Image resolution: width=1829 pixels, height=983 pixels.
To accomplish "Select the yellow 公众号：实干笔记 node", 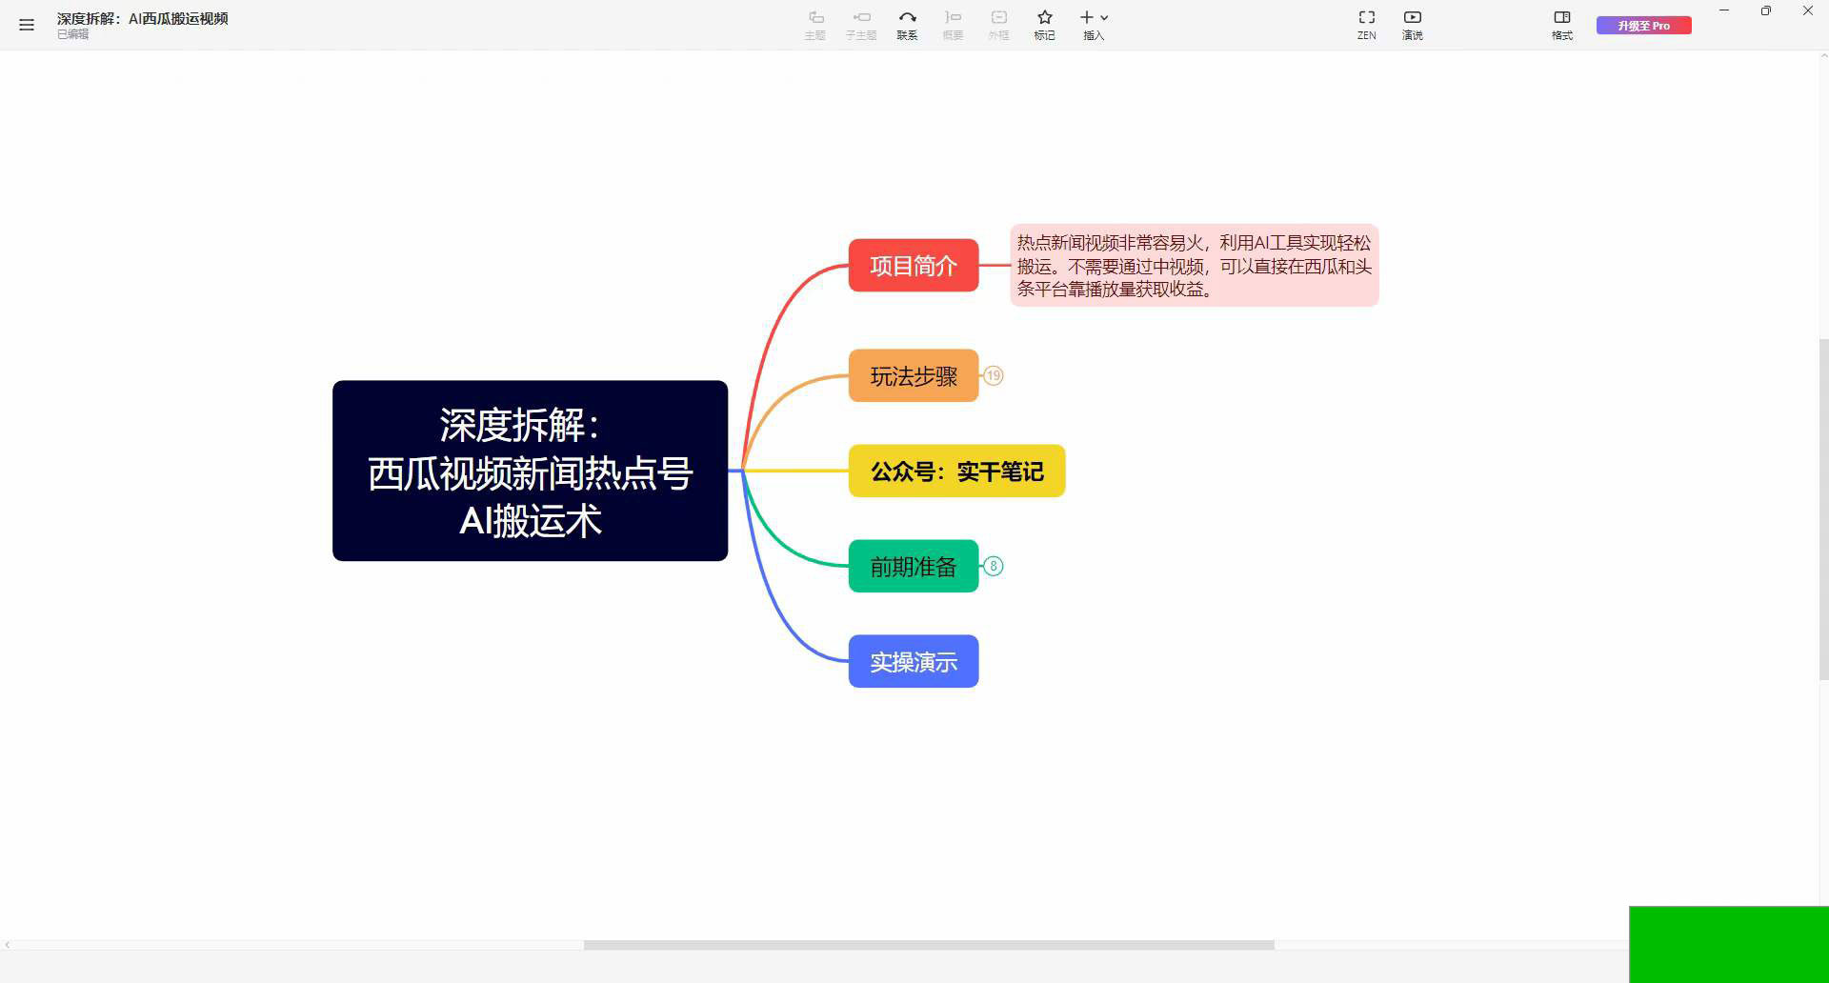I will (x=955, y=471).
